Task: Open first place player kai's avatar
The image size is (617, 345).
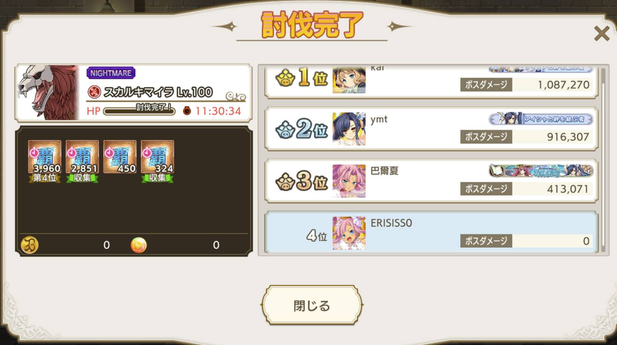Action: click(349, 80)
